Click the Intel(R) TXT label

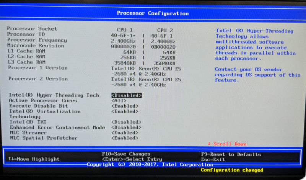[28, 122]
